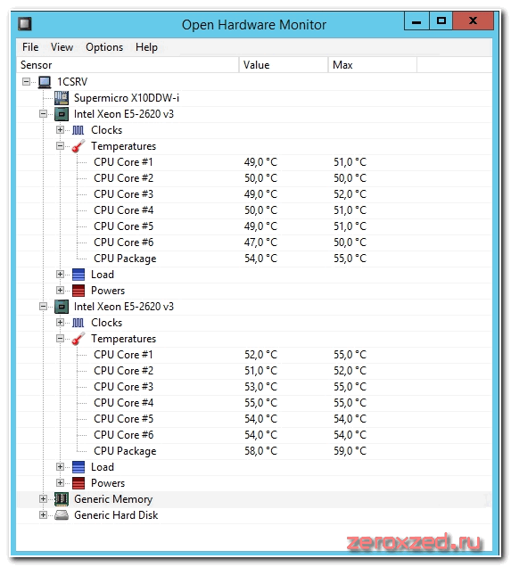
Task: Click the 58,0 °C package value
Action: 260,451
